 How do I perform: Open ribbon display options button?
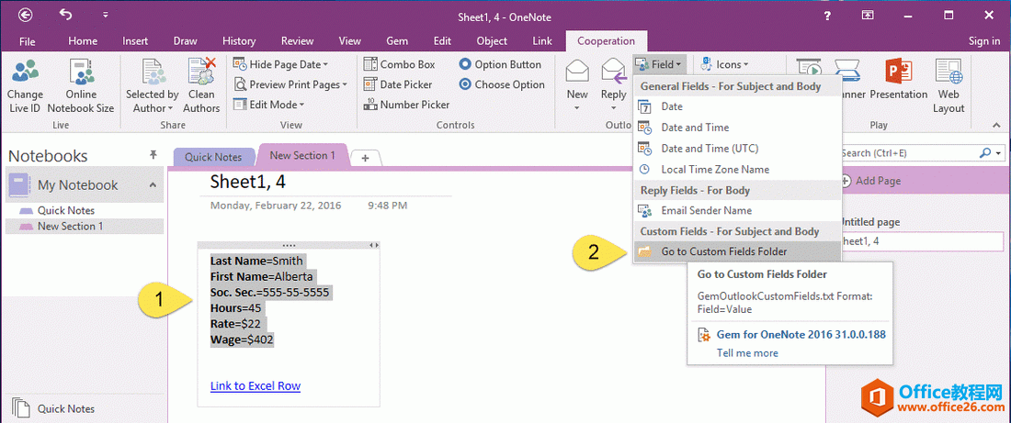click(x=868, y=17)
